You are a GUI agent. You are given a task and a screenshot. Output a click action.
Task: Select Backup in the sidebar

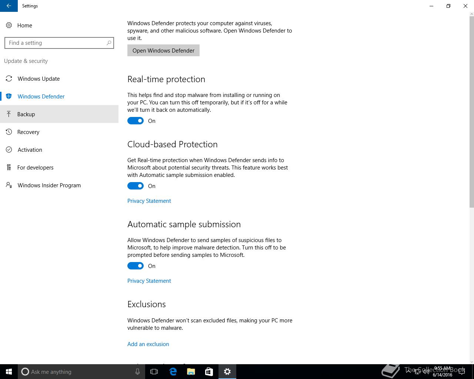(x=59, y=114)
